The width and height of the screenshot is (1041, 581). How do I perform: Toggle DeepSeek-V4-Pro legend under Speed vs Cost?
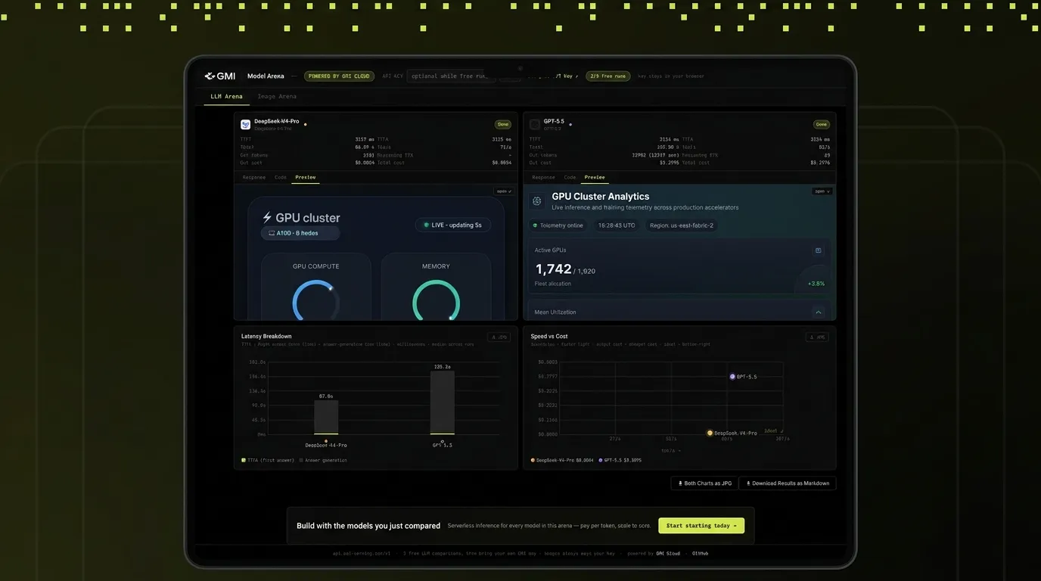pyautogui.click(x=562, y=460)
